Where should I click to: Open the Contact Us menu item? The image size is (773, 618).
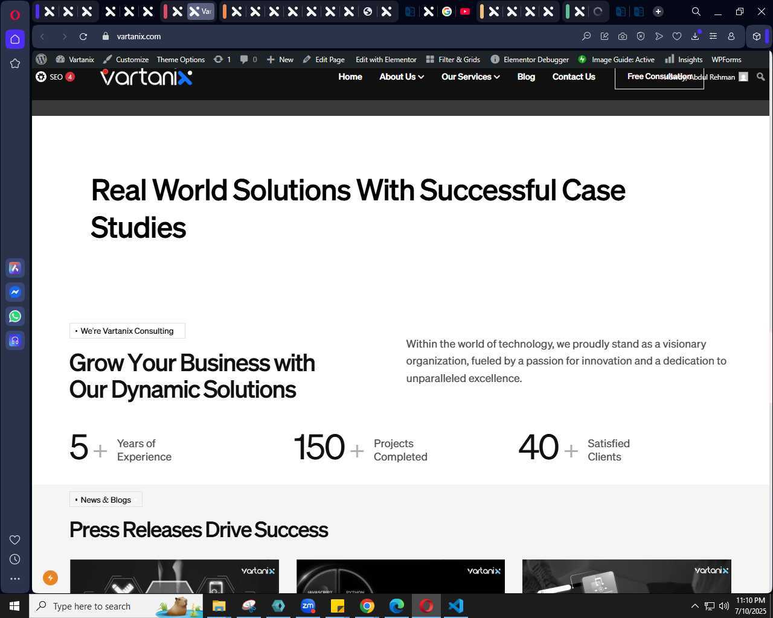pos(574,77)
